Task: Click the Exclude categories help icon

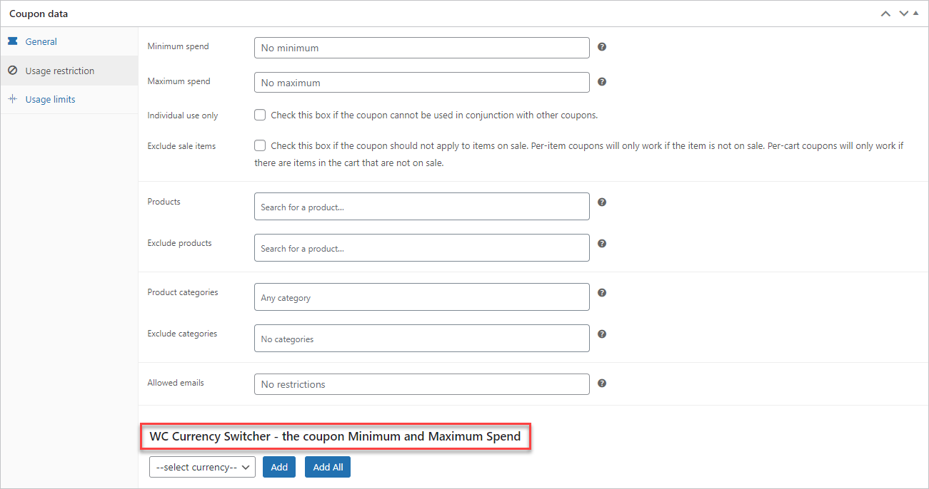Action: (602, 334)
